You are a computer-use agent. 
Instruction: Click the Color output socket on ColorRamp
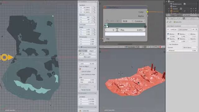pyautogui.click(x=147, y=12)
